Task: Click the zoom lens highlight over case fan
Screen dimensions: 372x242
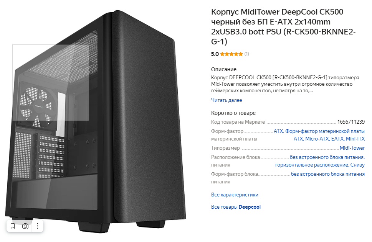Action: tap(51, 83)
